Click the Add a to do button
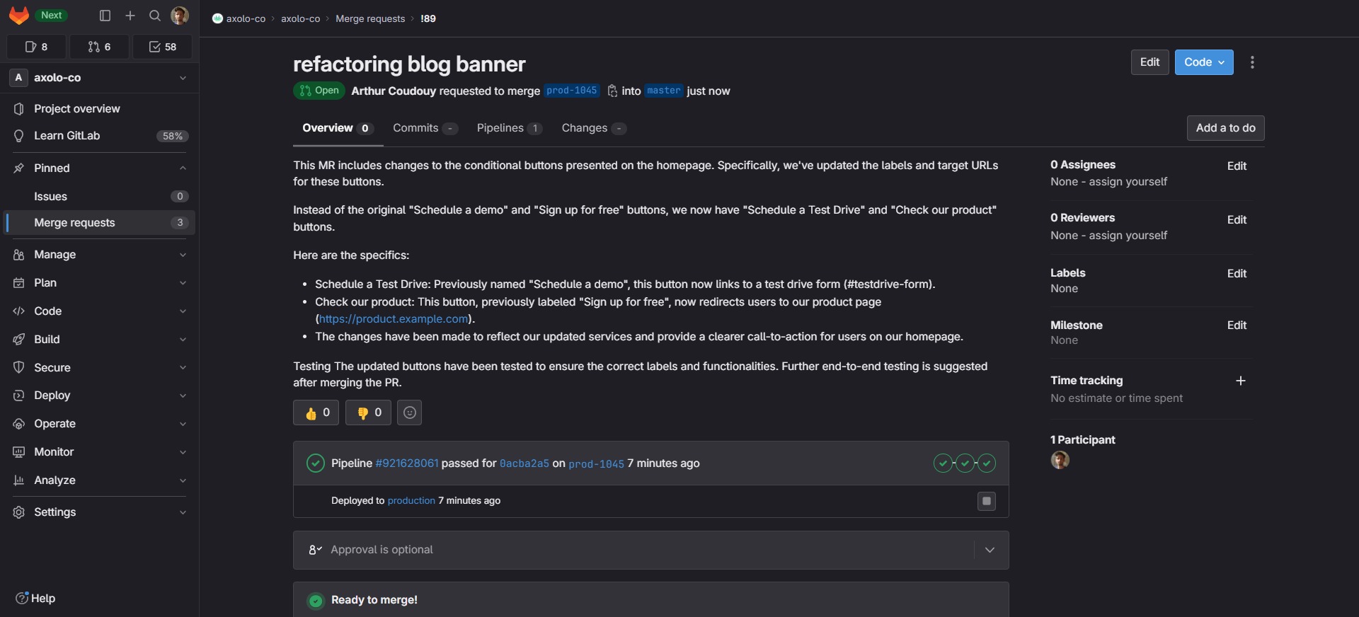 [1225, 128]
